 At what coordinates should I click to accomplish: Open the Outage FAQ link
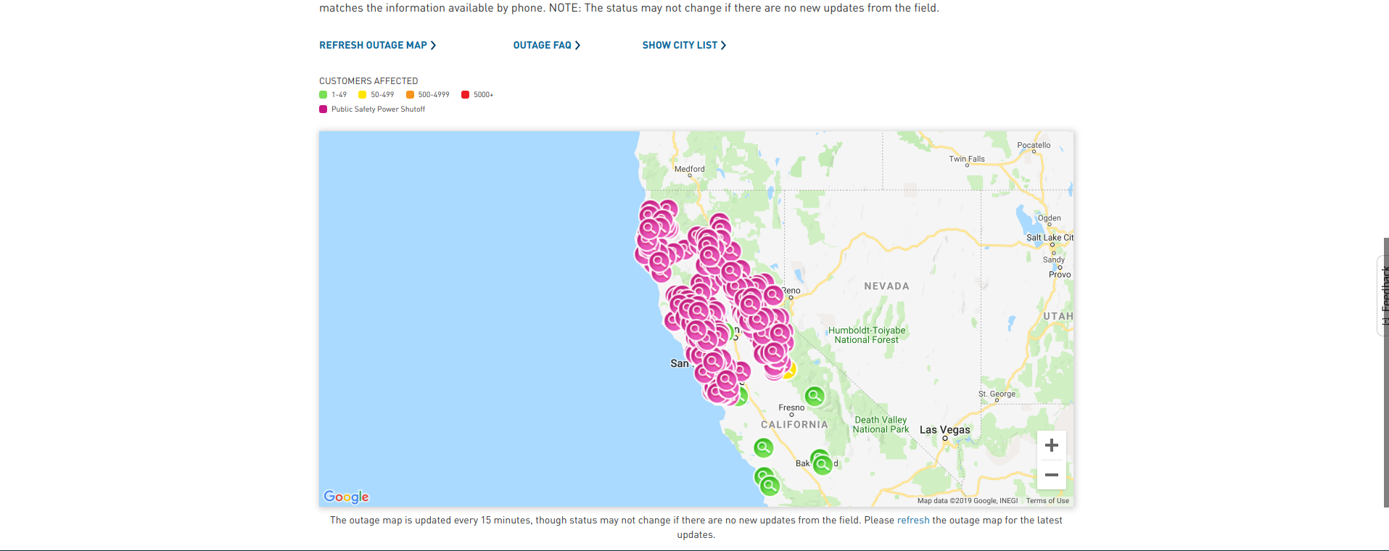547,45
